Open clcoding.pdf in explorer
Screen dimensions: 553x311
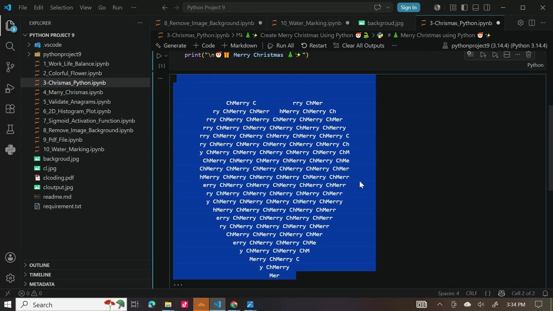[58, 178]
